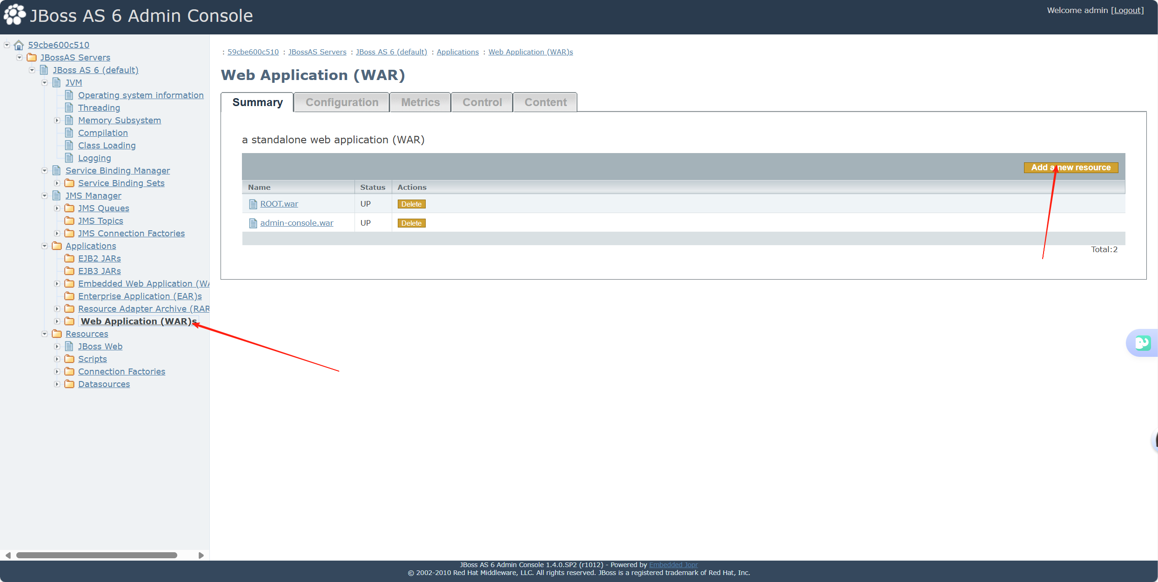The image size is (1158, 582).
Task: Click the document icon beside JBoss Web
Action: tap(69, 346)
